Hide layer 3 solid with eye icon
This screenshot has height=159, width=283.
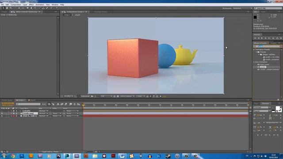[x=2, y=116]
